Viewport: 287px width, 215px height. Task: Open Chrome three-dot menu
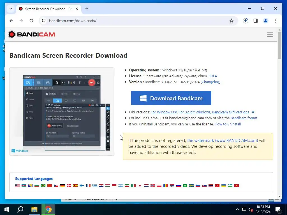click(276, 21)
